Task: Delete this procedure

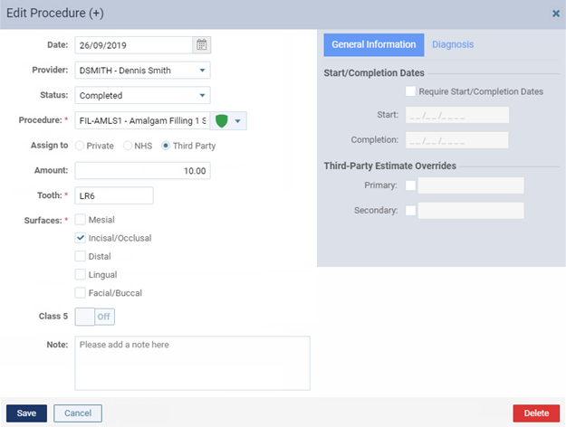Action: pyautogui.click(x=536, y=413)
